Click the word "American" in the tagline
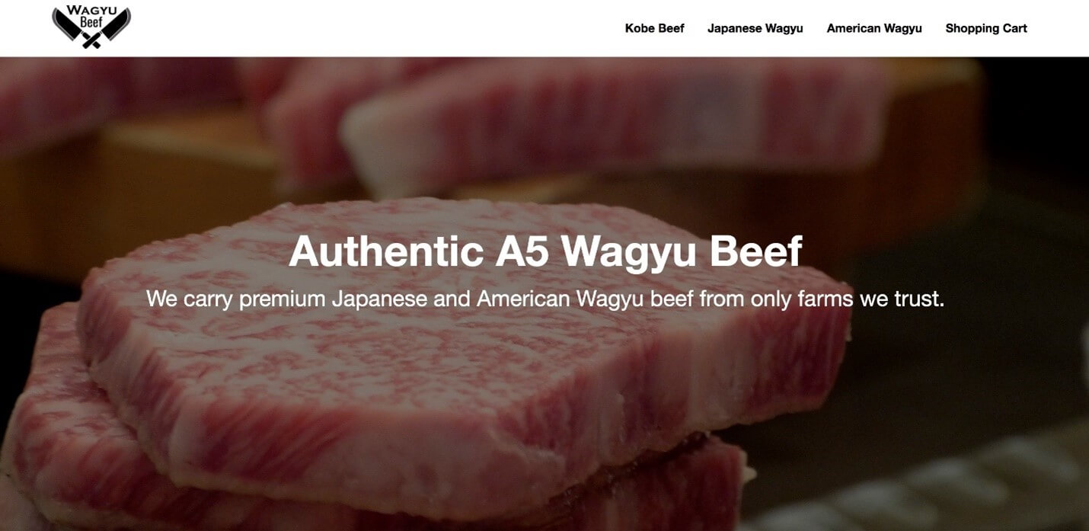This screenshot has width=1089, height=531. [x=523, y=299]
